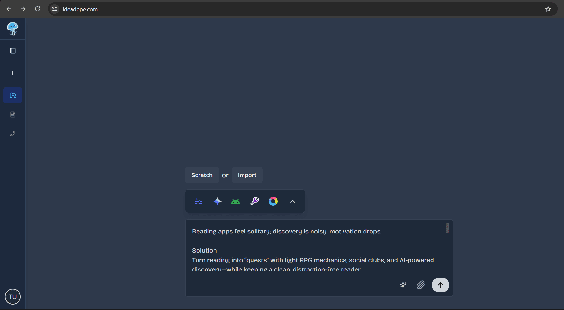Choose the Import option
This screenshot has height=310, width=564.
click(247, 175)
